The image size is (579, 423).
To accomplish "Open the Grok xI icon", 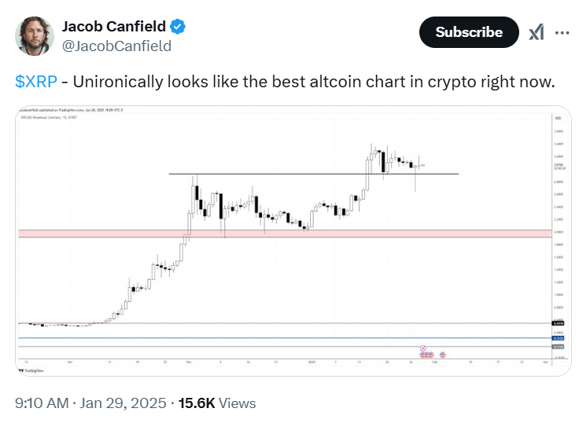I will pyautogui.click(x=537, y=32).
